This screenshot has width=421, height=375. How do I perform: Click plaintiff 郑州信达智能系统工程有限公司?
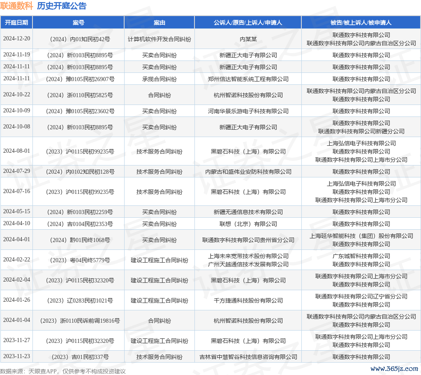248,79
